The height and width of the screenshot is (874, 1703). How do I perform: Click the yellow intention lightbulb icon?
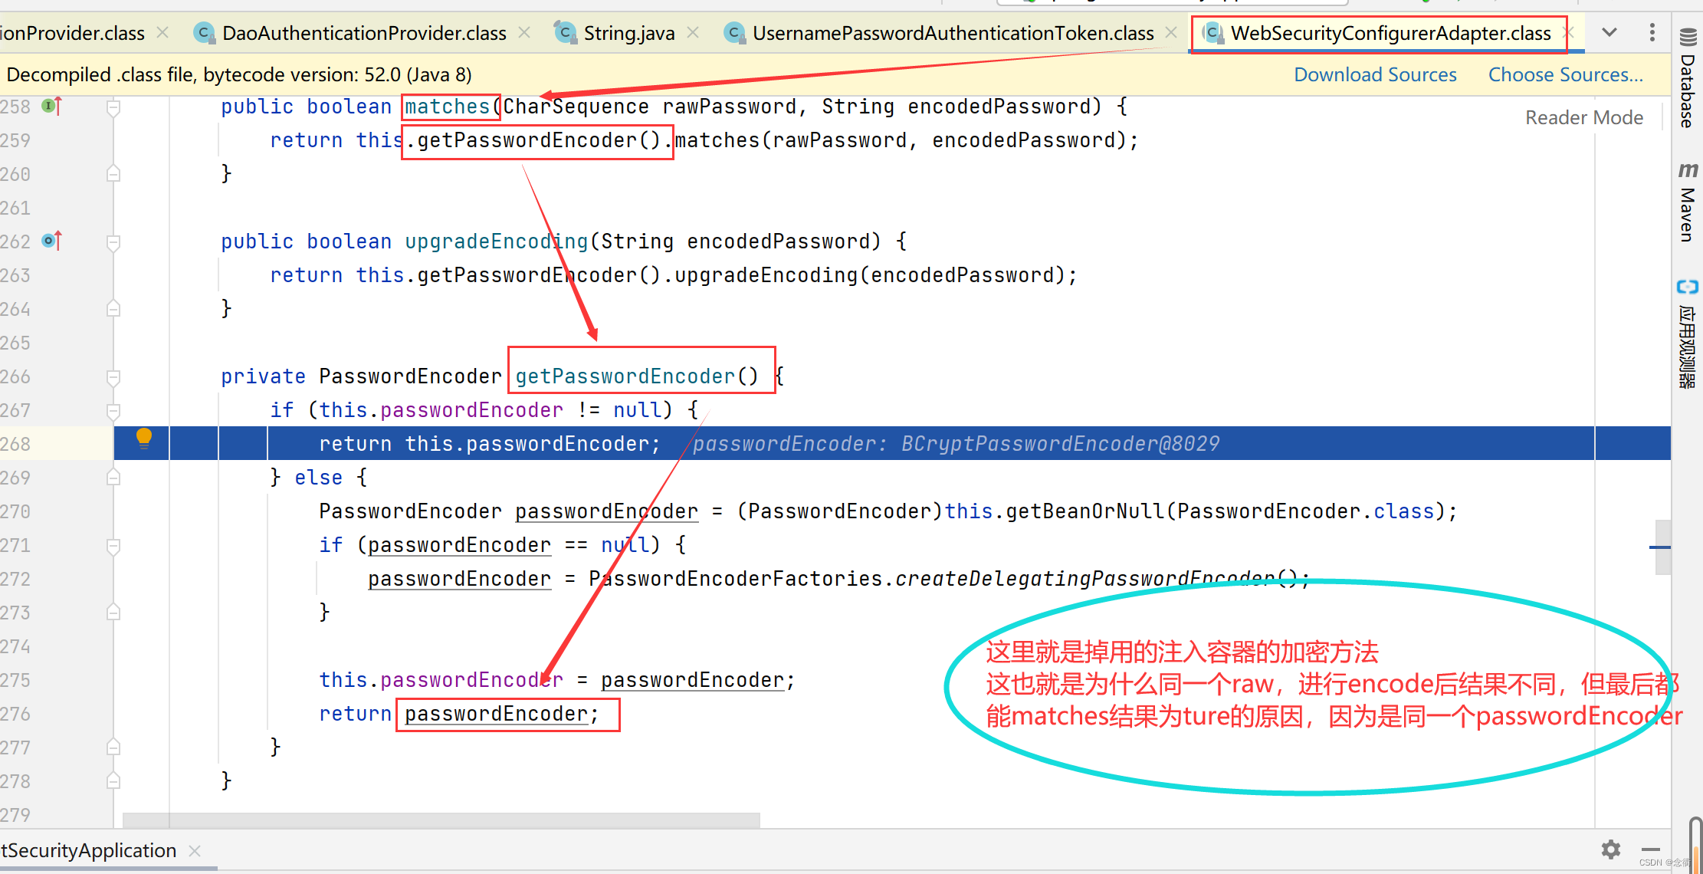(143, 438)
